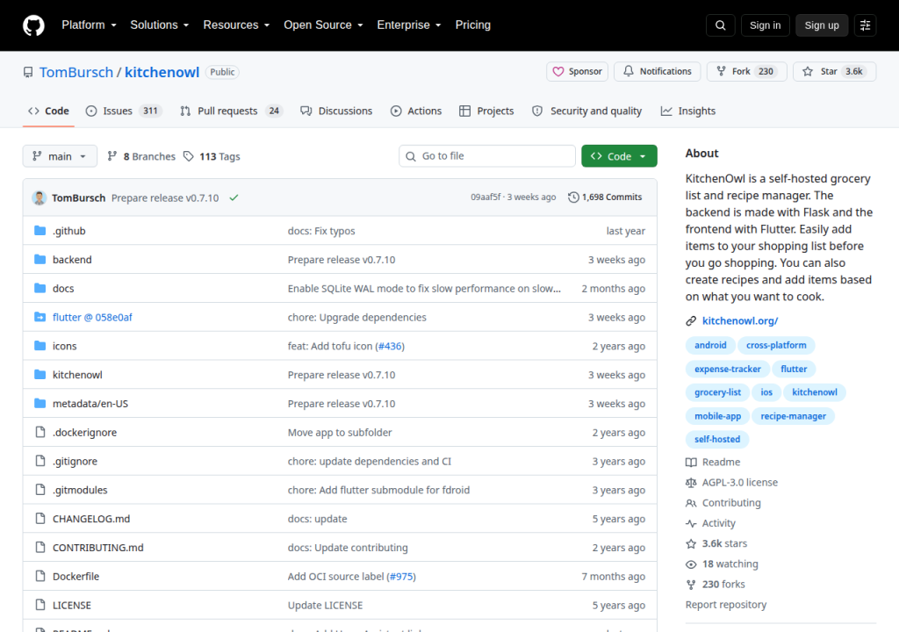Viewport: 899px width, 632px height.
Task: Click the icons folder icon
Action: (x=40, y=345)
